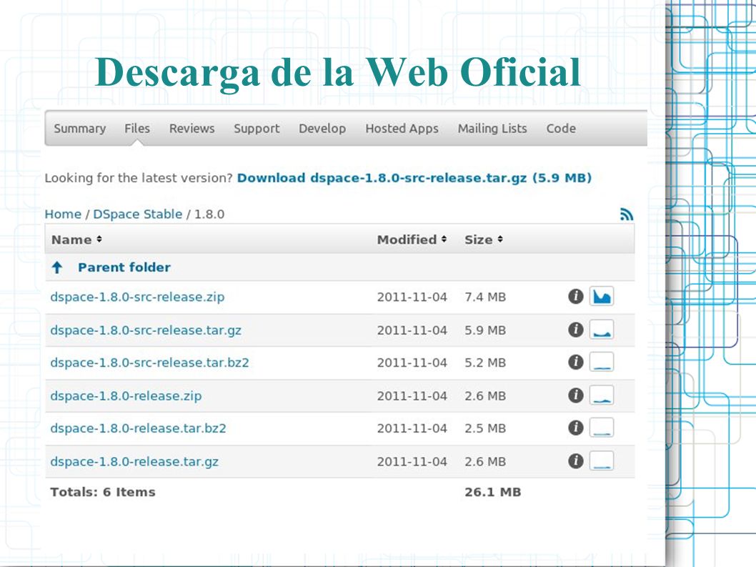This screenshot has height=567, width=756.
Task: Select the Hosted Apps tab
Action: 402,129
